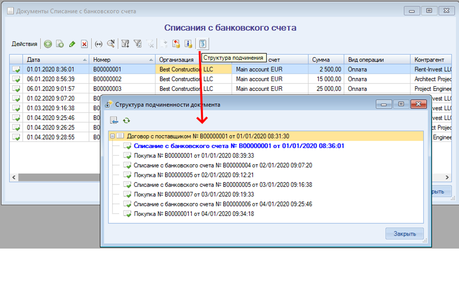Select row with document number B00000002
The image size is (459, 283).
(x=107, y=79)
